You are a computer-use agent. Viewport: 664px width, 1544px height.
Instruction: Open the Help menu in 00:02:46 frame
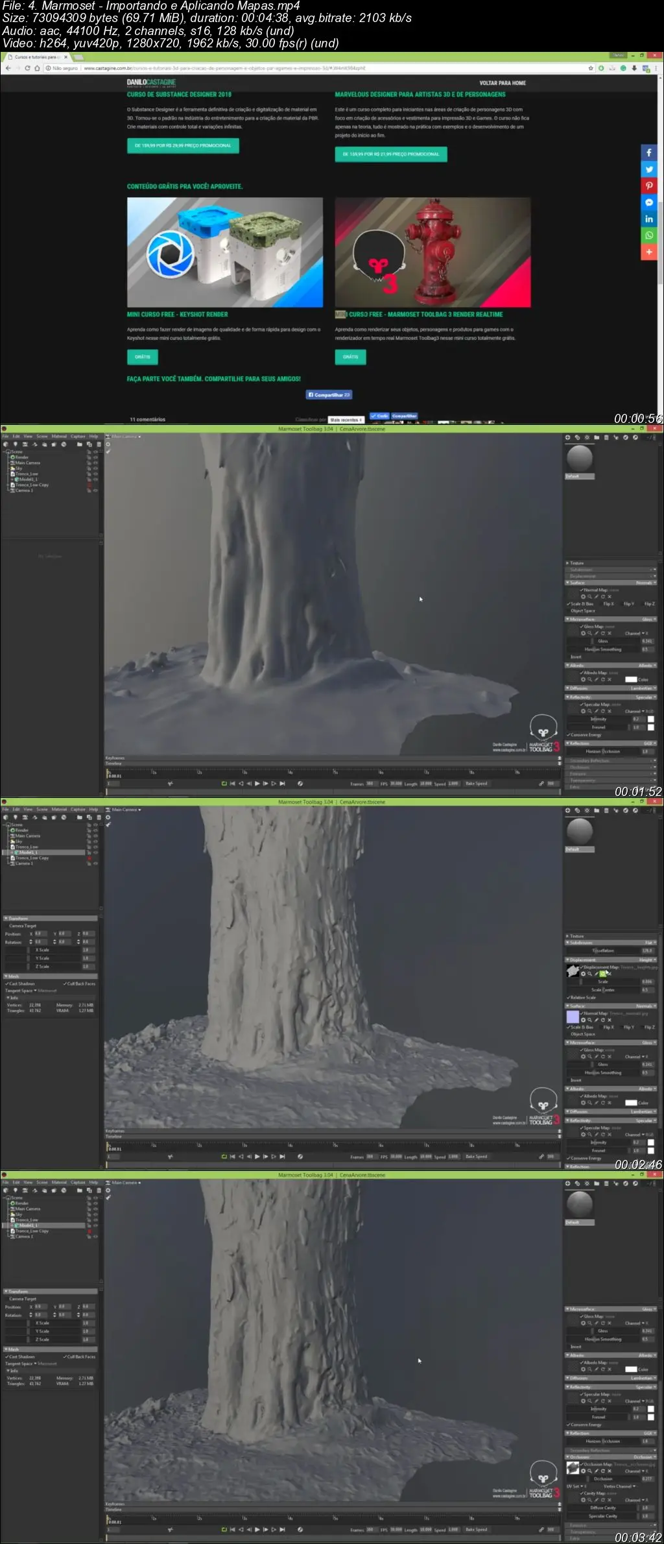click(93, 810)
